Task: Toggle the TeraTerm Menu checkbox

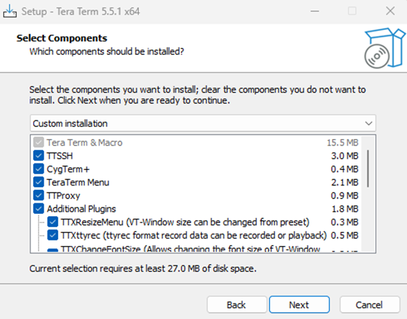Action: pos(38,182)
